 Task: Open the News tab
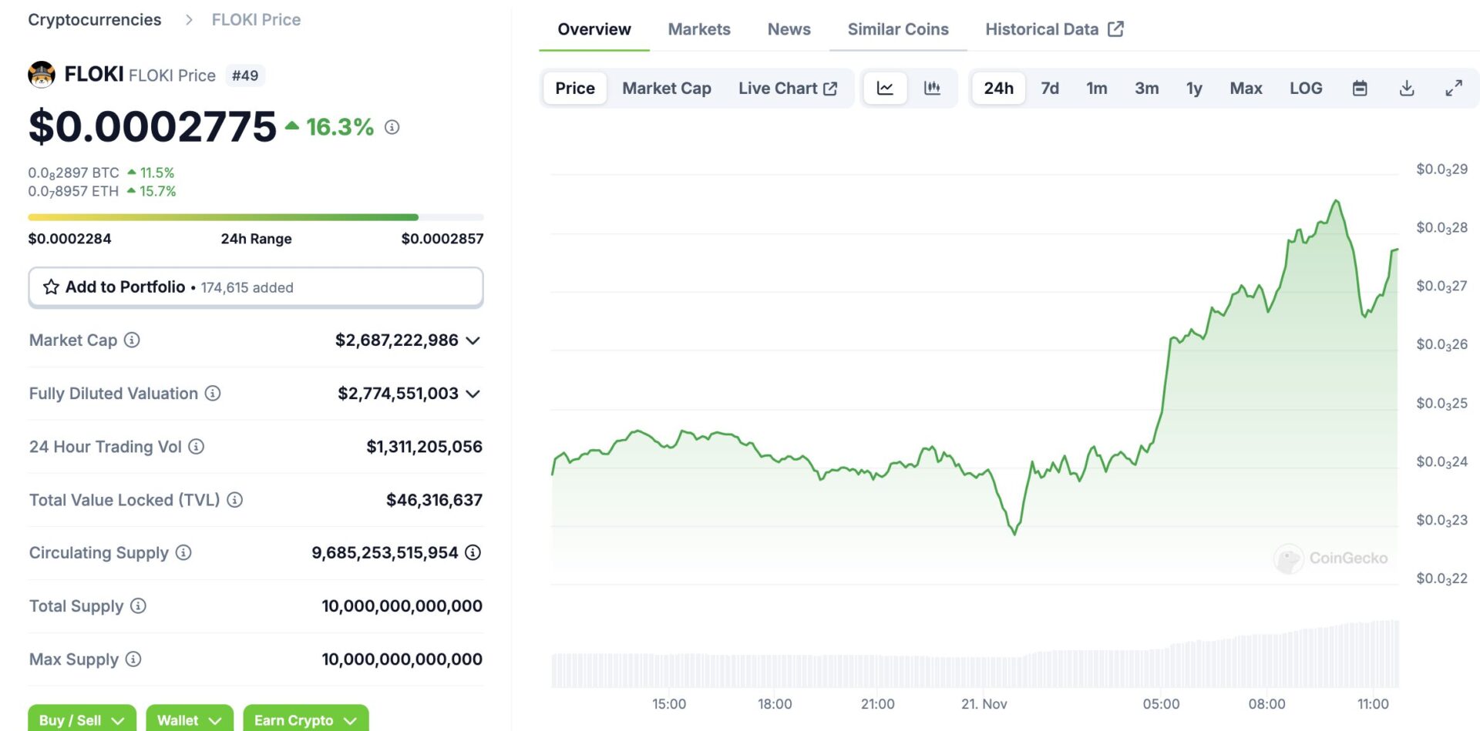pyautogui.click(x=789, y=29)
